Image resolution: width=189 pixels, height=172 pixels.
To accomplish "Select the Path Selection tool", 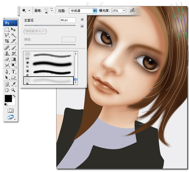I will [x=7, y=77].
